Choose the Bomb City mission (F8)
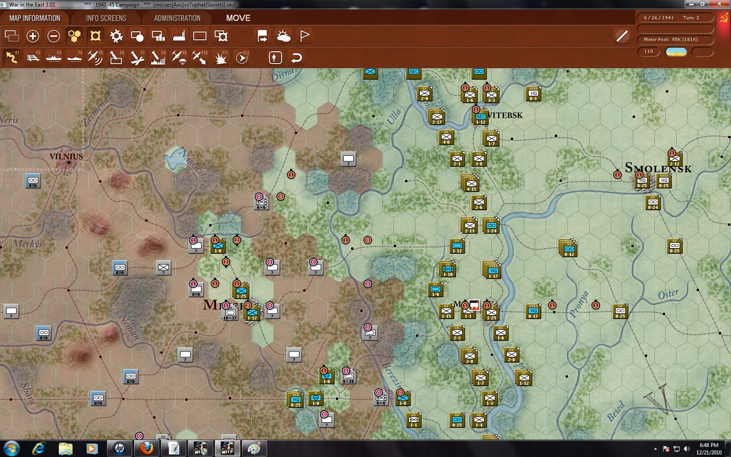731x457 pixels. click(158, 57)
